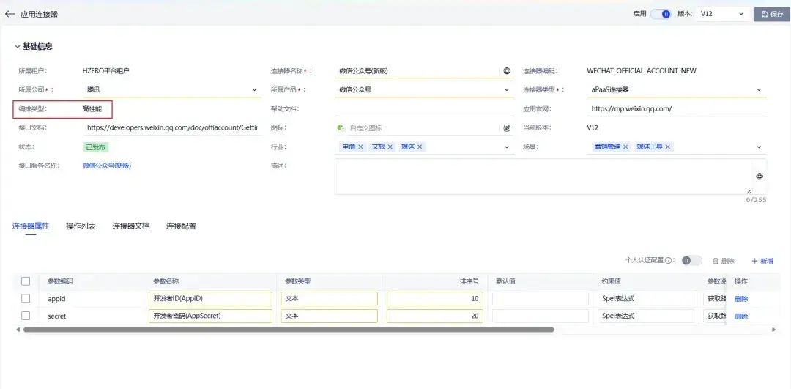Click the 帮助文档 input field
Image resolution: width=791 pixels, height=389 pixels.
[x=424, y=109]
